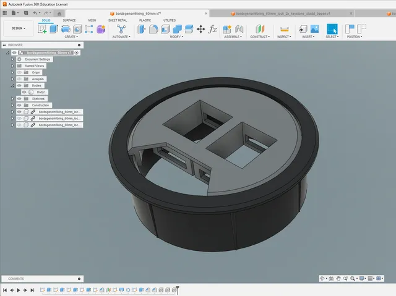396x296 pixels.
Task: Select the Fillet tool in Modify
Action: (x=153, y=29)
